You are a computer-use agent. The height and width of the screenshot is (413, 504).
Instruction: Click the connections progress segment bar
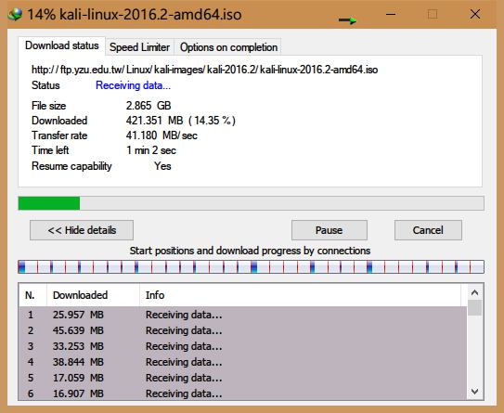pos(251,267)
